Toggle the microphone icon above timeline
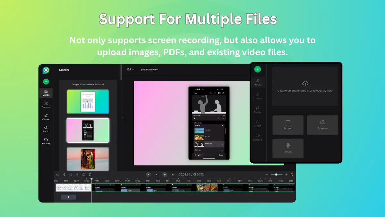 click(64, 175)
